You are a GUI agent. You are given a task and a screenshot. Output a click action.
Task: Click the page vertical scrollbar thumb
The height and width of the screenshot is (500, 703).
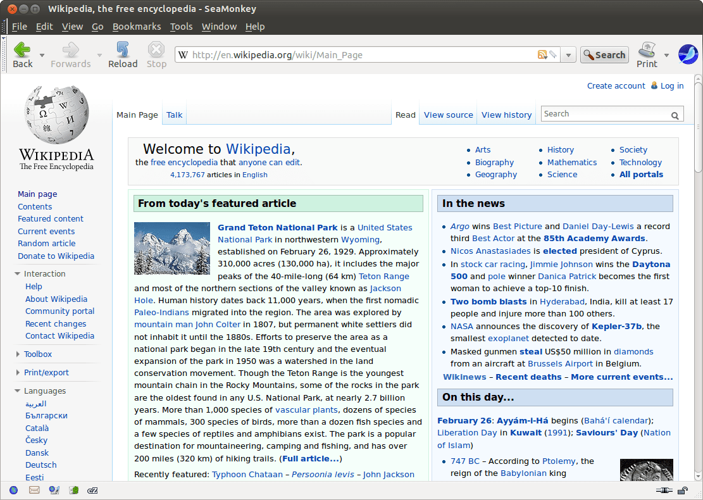(698, 127)
